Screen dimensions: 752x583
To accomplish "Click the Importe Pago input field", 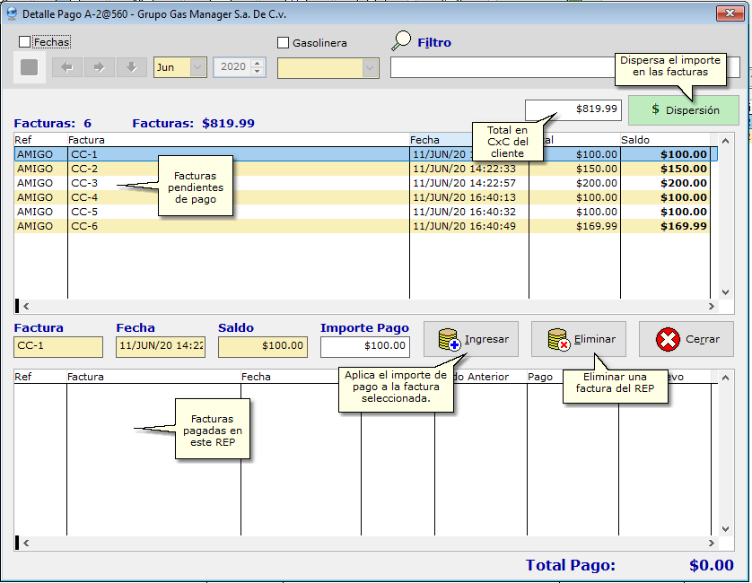I will pyautogui.click(x=365, y=346).
